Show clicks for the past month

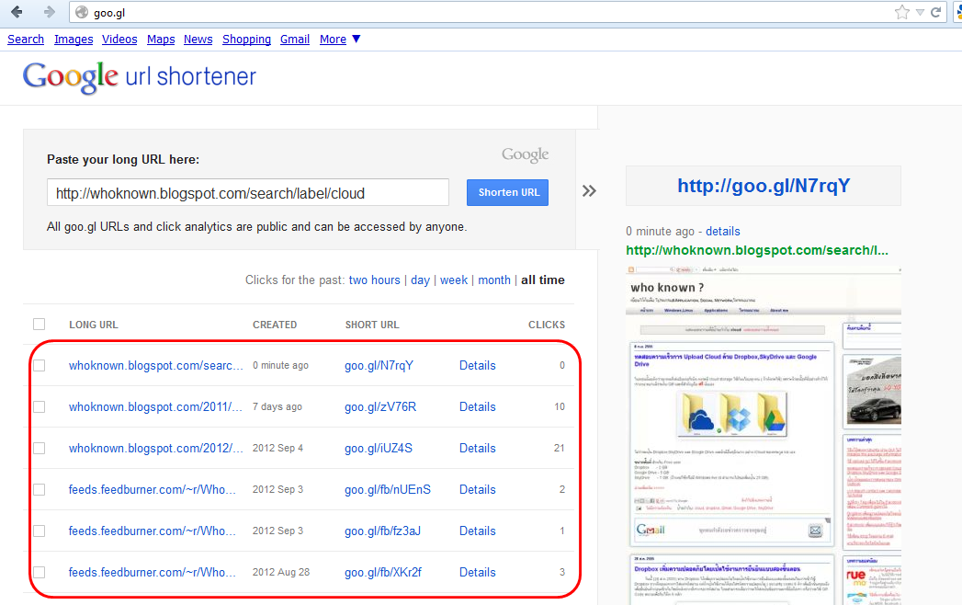[494, 280]
